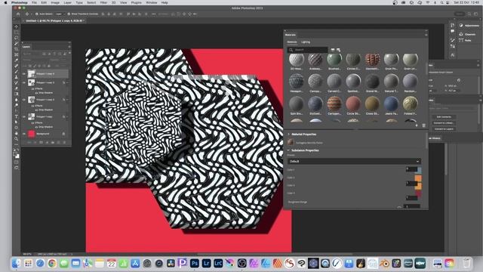
Task: Open Channels panel icon
Action: [461, 34]
